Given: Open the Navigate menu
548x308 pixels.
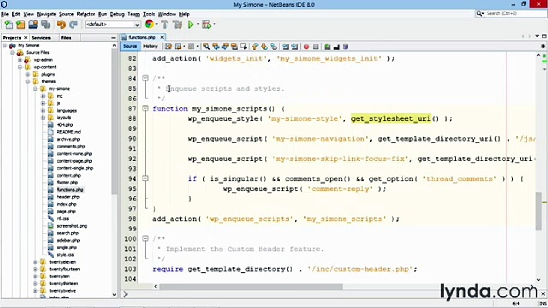Looking at the screenshot, I should [x=46, y=14].
